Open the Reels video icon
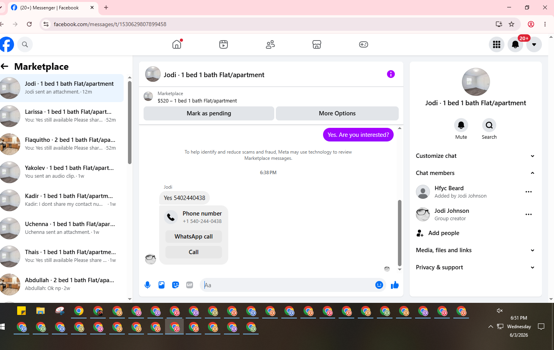 click(224, 44)
